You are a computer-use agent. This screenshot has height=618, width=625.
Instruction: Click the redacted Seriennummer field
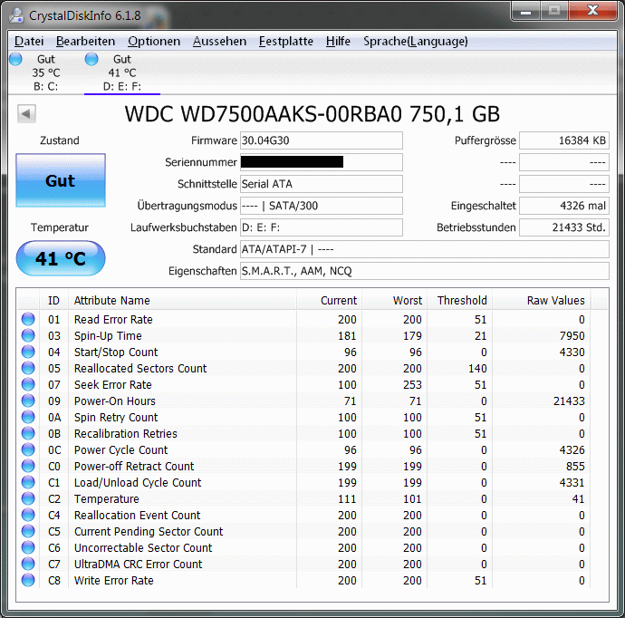[322, 162]
